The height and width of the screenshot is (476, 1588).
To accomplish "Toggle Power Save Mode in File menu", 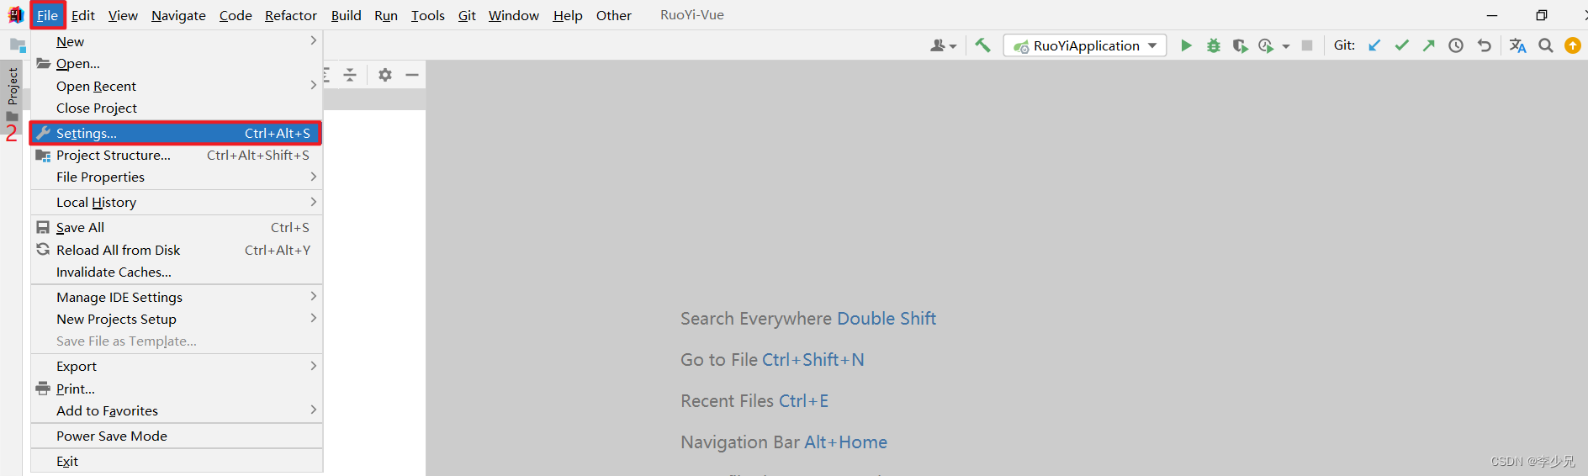I will pyautogui.click(x=177, y=436).
